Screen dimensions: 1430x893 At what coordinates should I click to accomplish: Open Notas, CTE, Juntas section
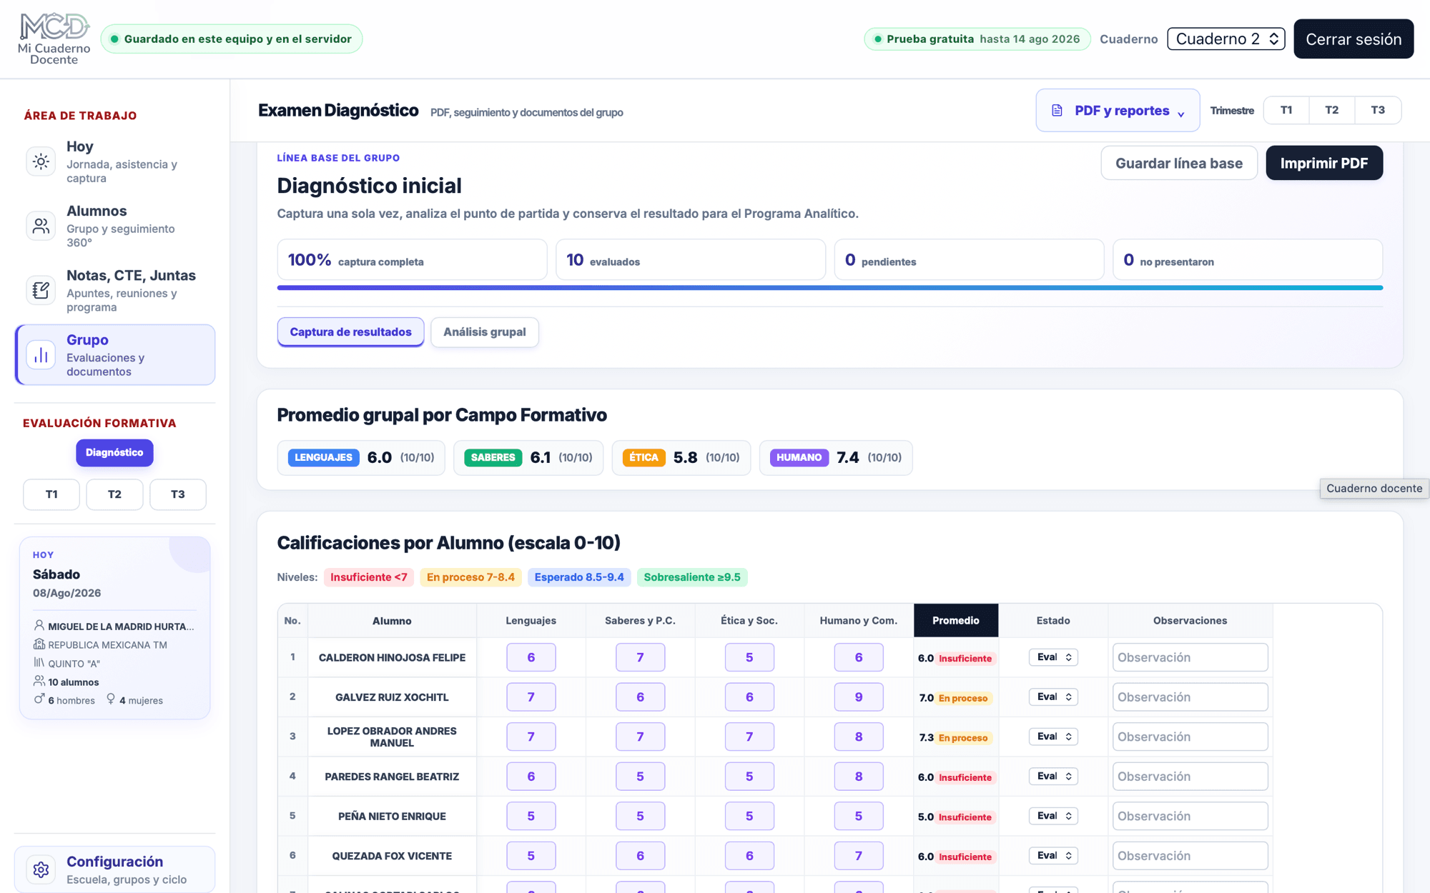point(115,290)
